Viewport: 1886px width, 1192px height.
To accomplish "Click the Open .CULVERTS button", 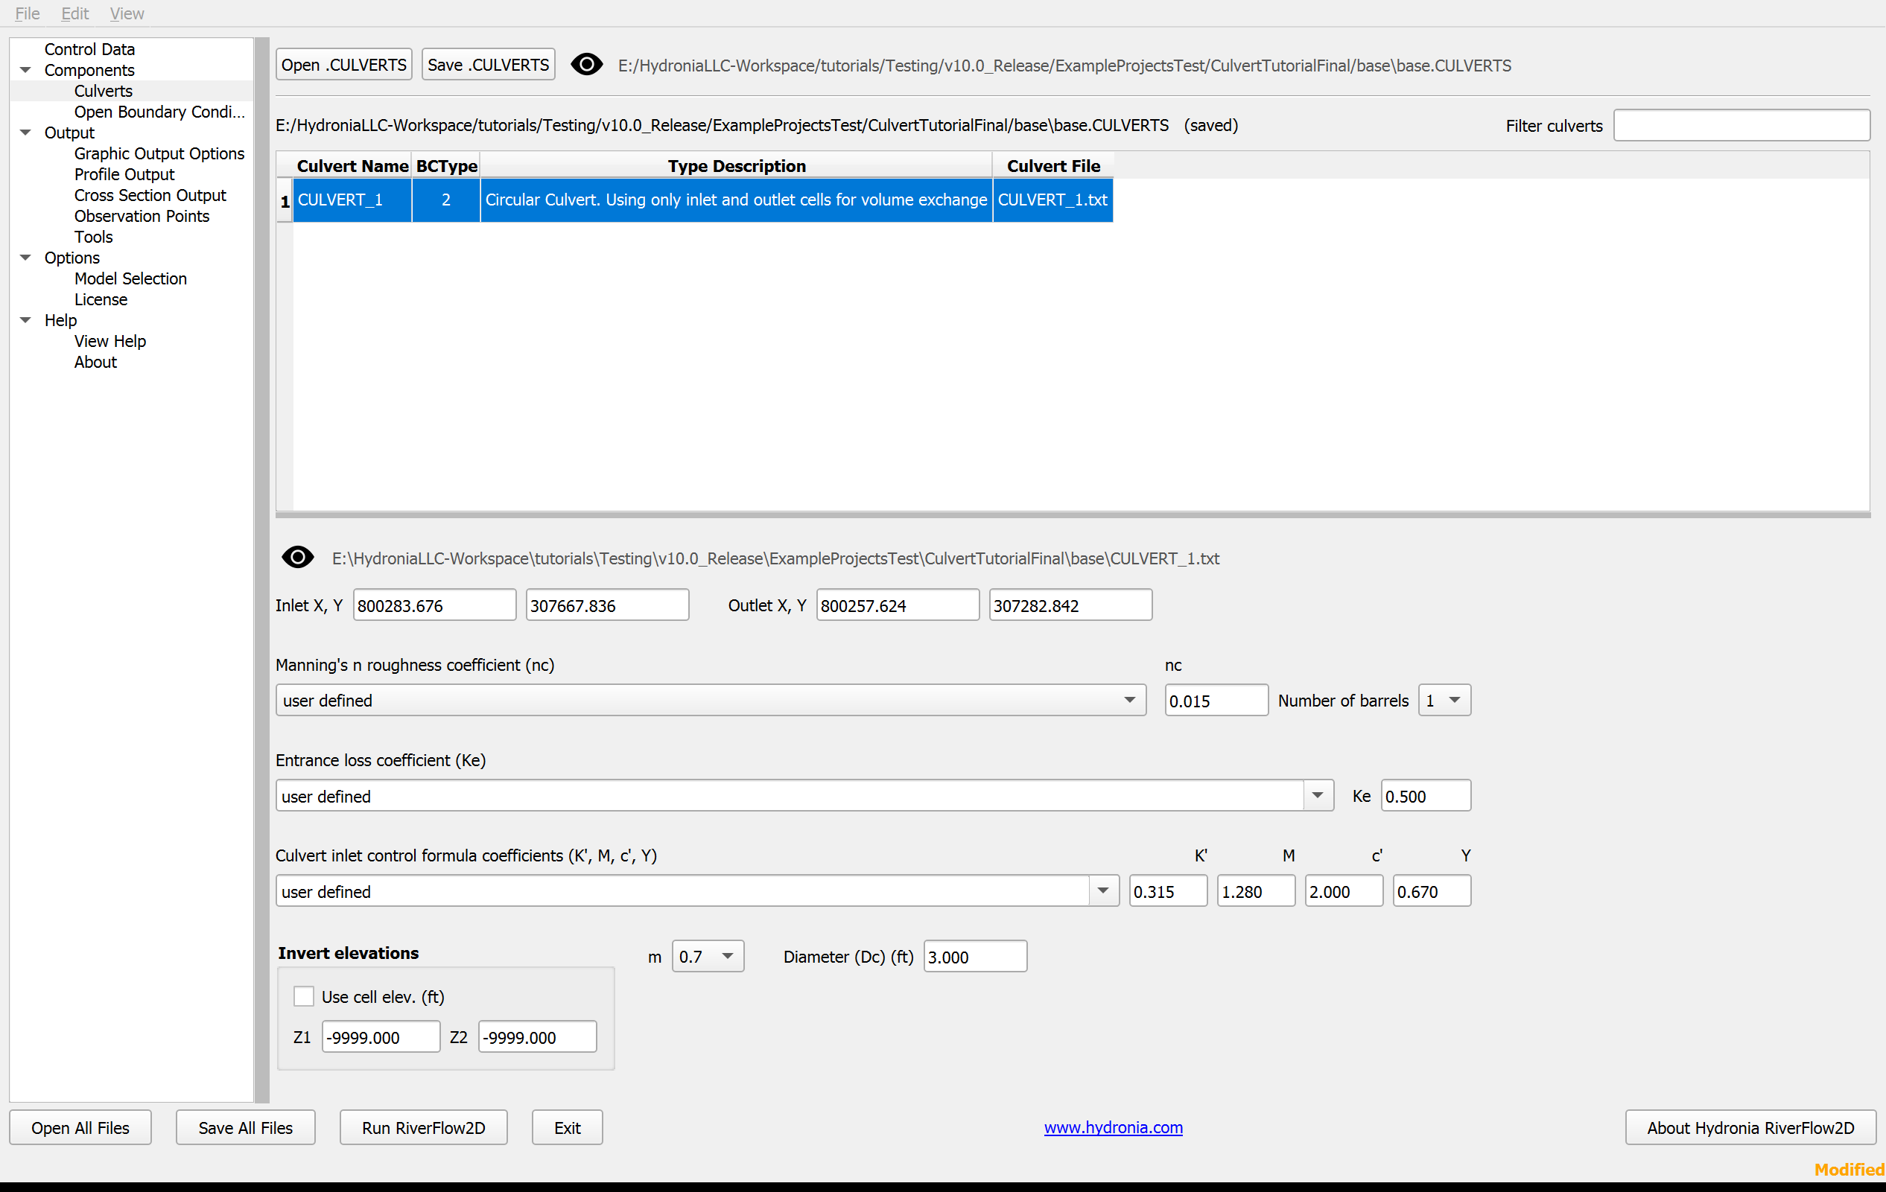I will click(x=344, y=65).
